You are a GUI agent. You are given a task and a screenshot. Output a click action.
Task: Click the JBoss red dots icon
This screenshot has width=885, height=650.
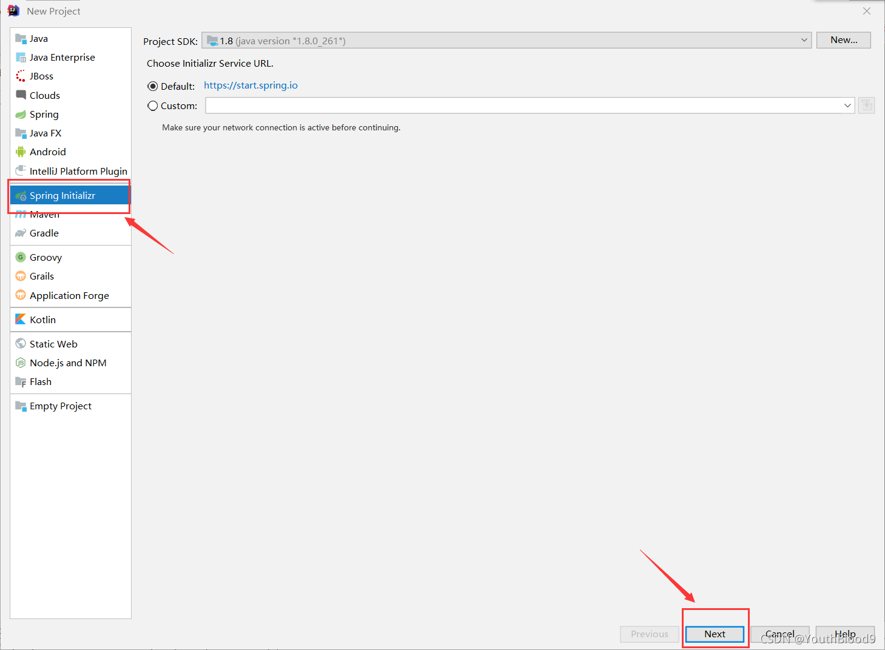(x=21, y=76)
